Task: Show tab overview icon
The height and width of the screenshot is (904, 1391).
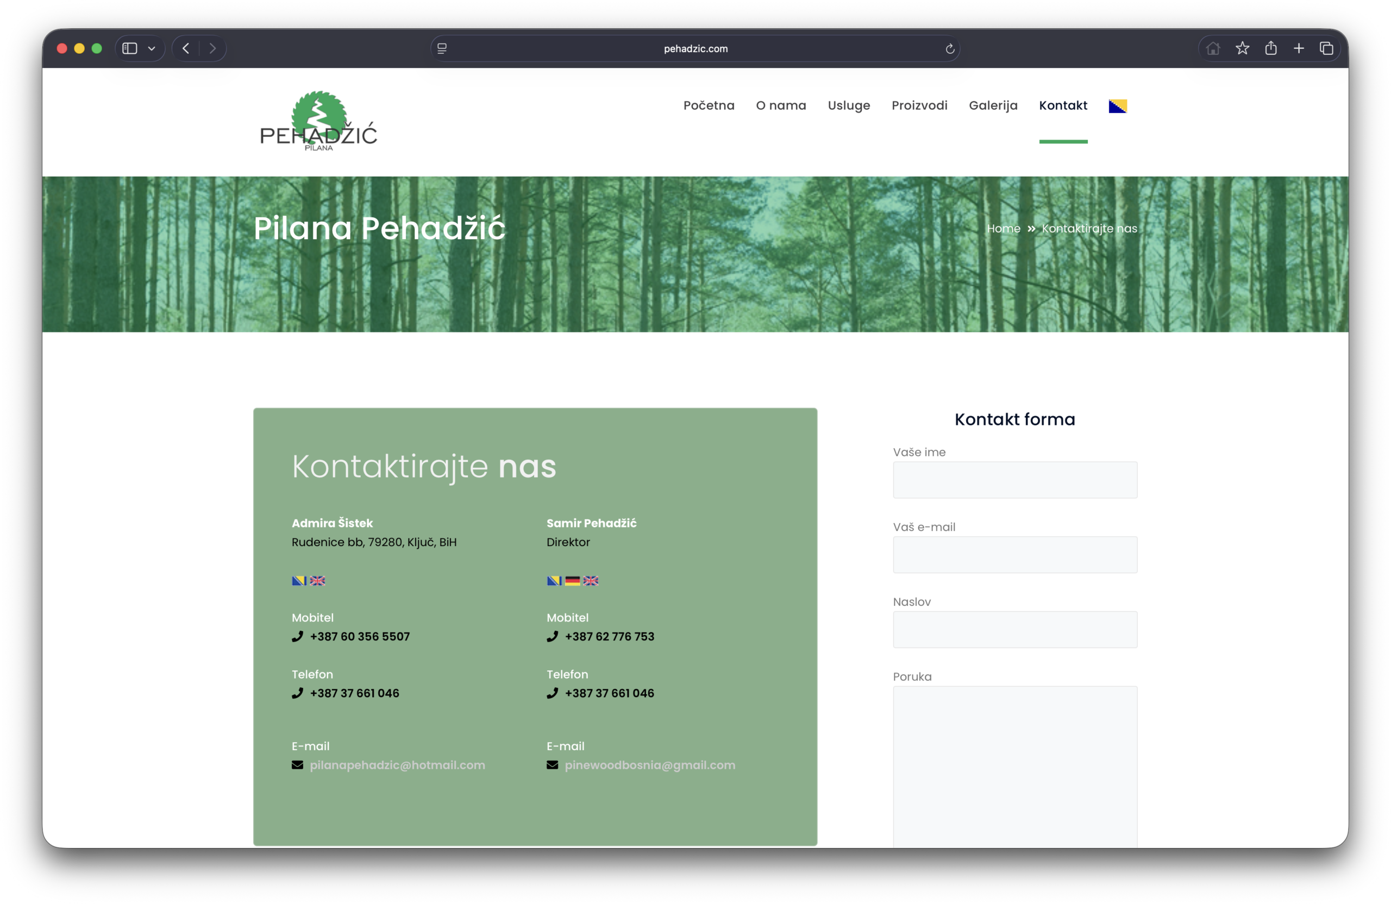Action: (1327, 48)
